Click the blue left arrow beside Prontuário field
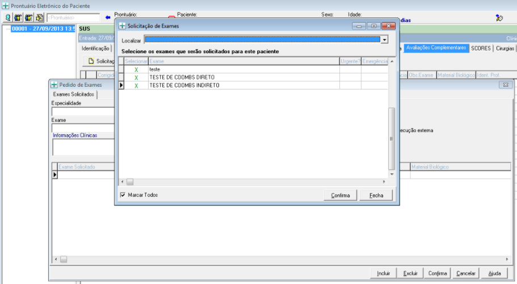The image size is (517, 284). (107, 18)
